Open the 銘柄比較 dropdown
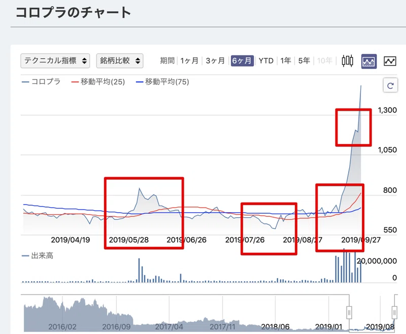406x334 pixels. coord(120,61)
